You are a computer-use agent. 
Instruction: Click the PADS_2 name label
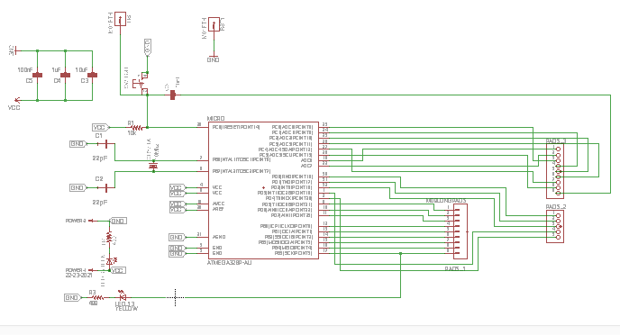(x=556, y=207)
